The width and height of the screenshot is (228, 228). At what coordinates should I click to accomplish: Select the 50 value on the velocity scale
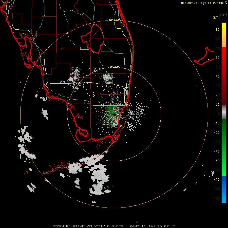coord(218,67)
